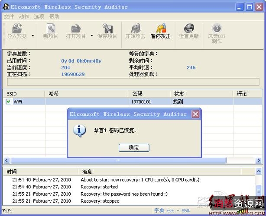Screen dimensions: 266x216
Task: Click the right arrow of horizontal scrollbar
Action: (259, 160)
